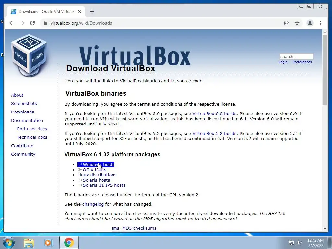Download Solaris 11 IPS hosts package
332x249 pixels.
click(101, 185)
